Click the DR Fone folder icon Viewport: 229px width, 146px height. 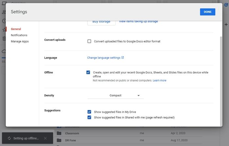point(59,140)
